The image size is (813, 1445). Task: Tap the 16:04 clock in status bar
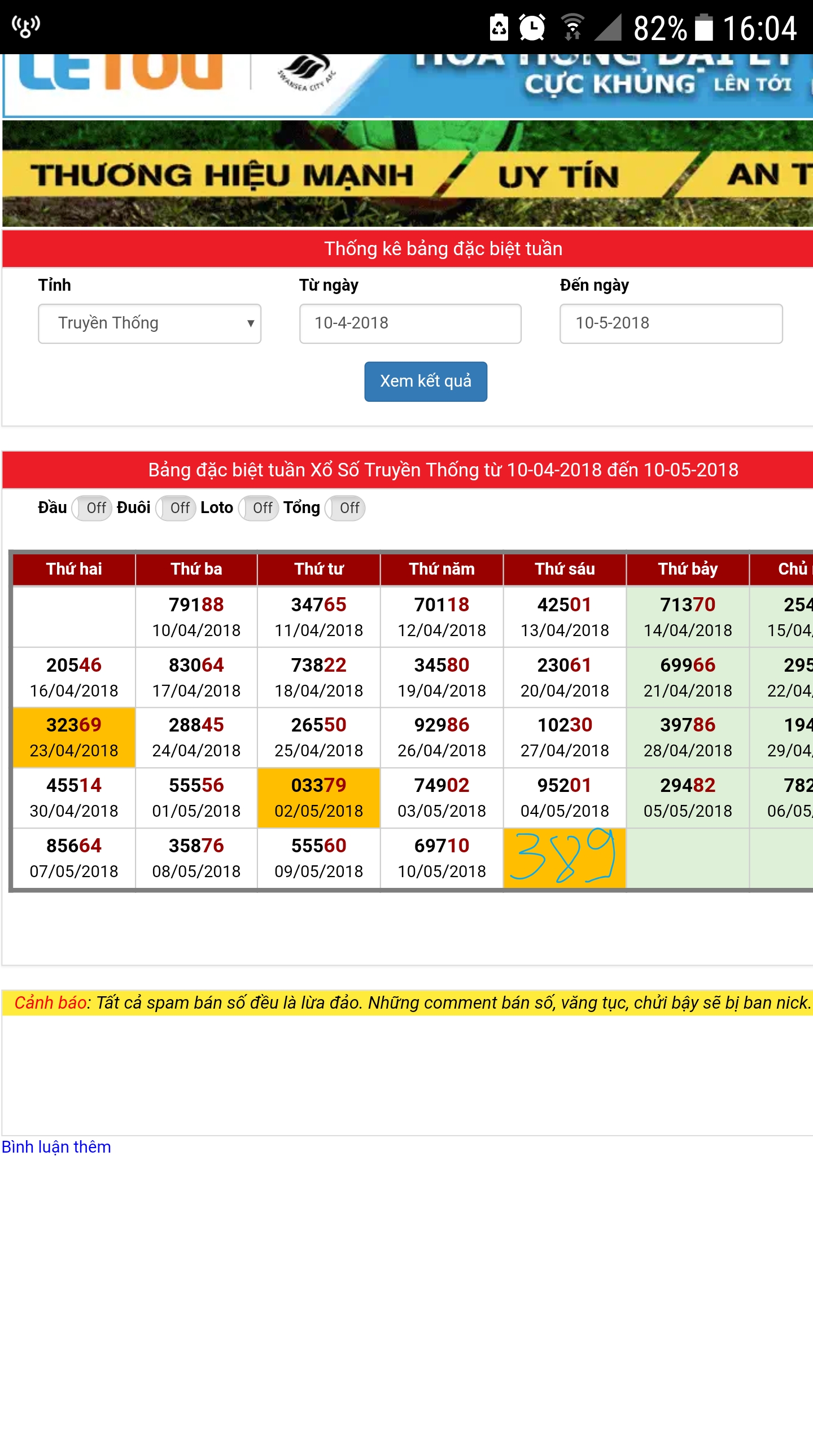point(760,28)
